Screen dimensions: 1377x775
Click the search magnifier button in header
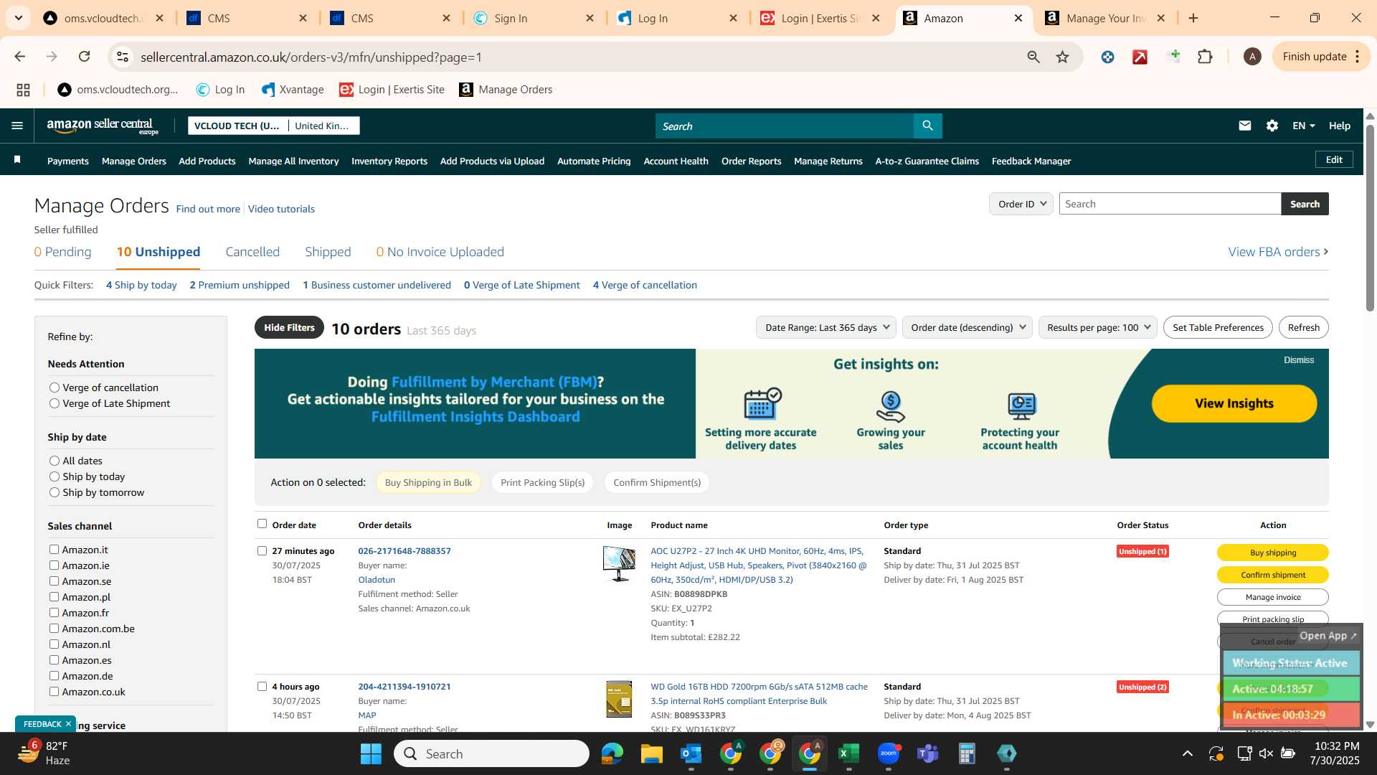click(x=927, y=126)
